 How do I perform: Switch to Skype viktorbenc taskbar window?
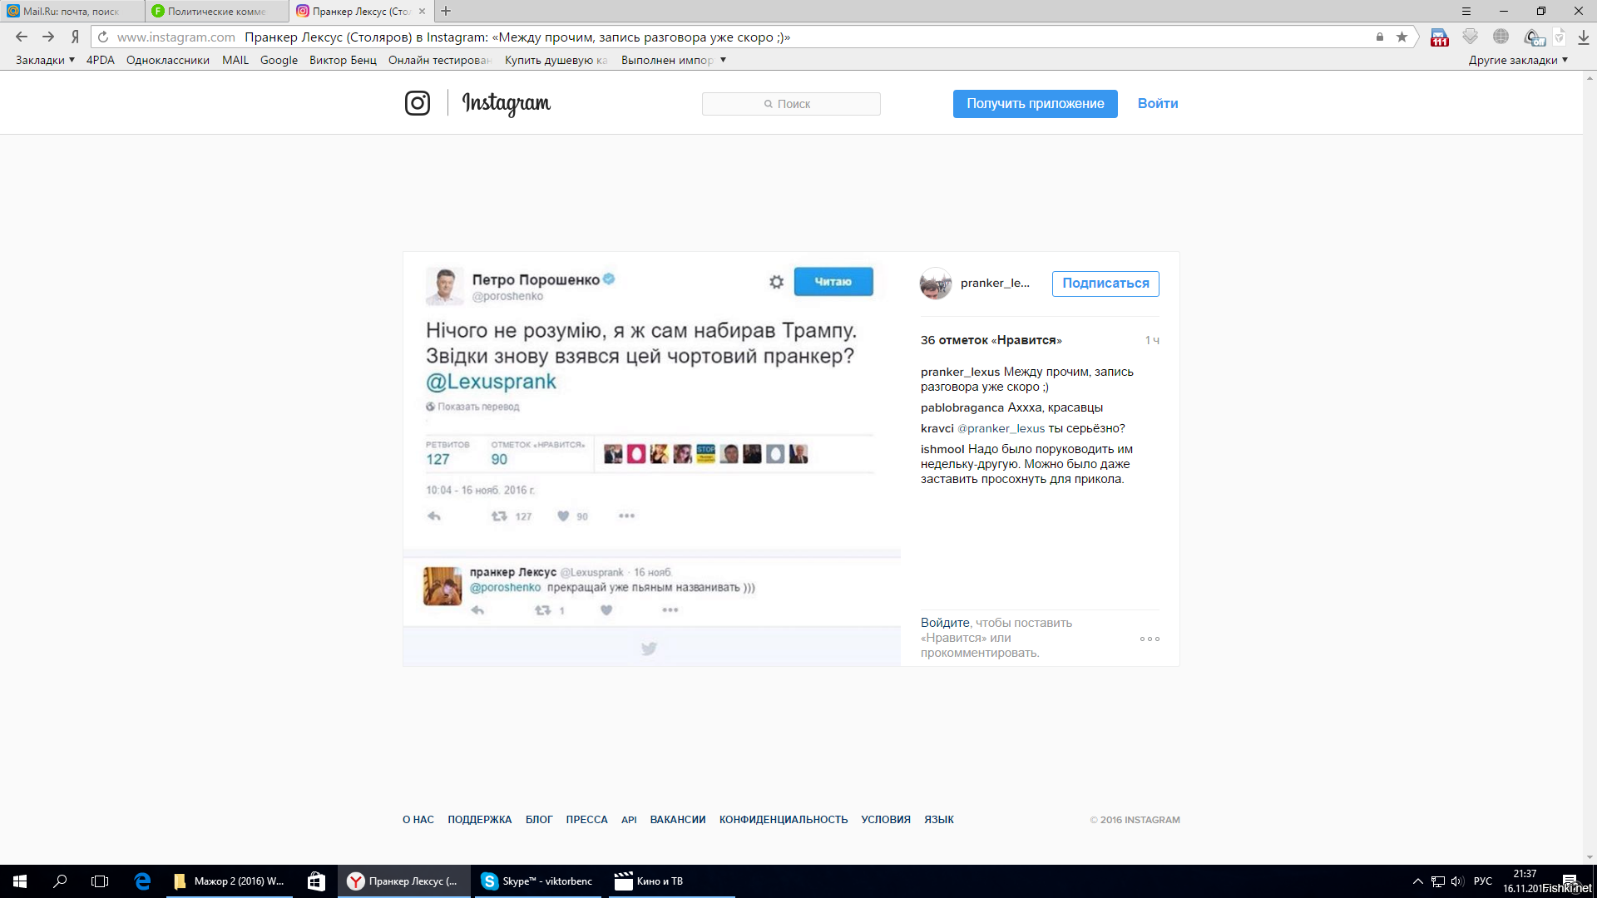pyautogui.click(x=539, y=881)
